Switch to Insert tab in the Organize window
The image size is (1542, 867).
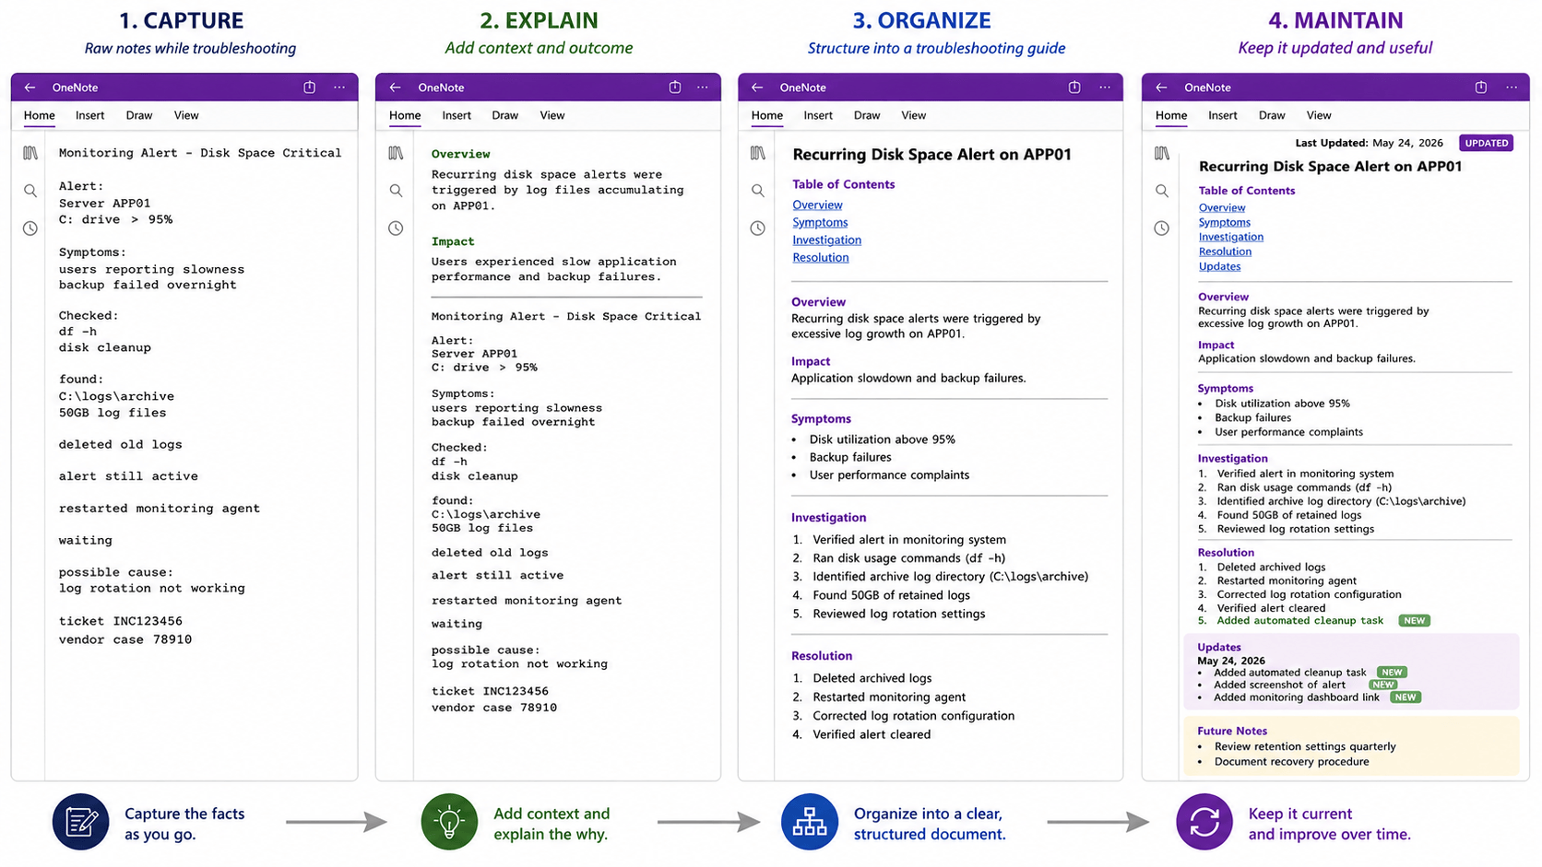pyautogui.click(x=818, y=115)
